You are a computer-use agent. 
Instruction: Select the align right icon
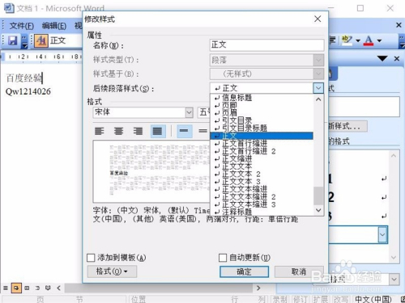[138, 131]
